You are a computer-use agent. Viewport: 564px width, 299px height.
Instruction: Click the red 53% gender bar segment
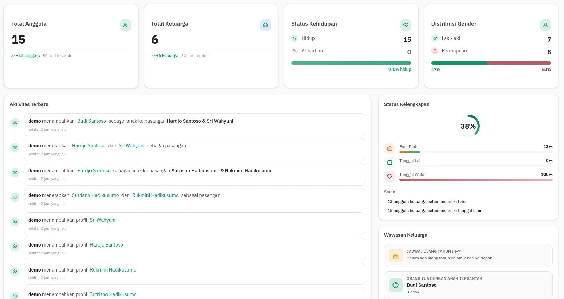click(x=519, y=63)
